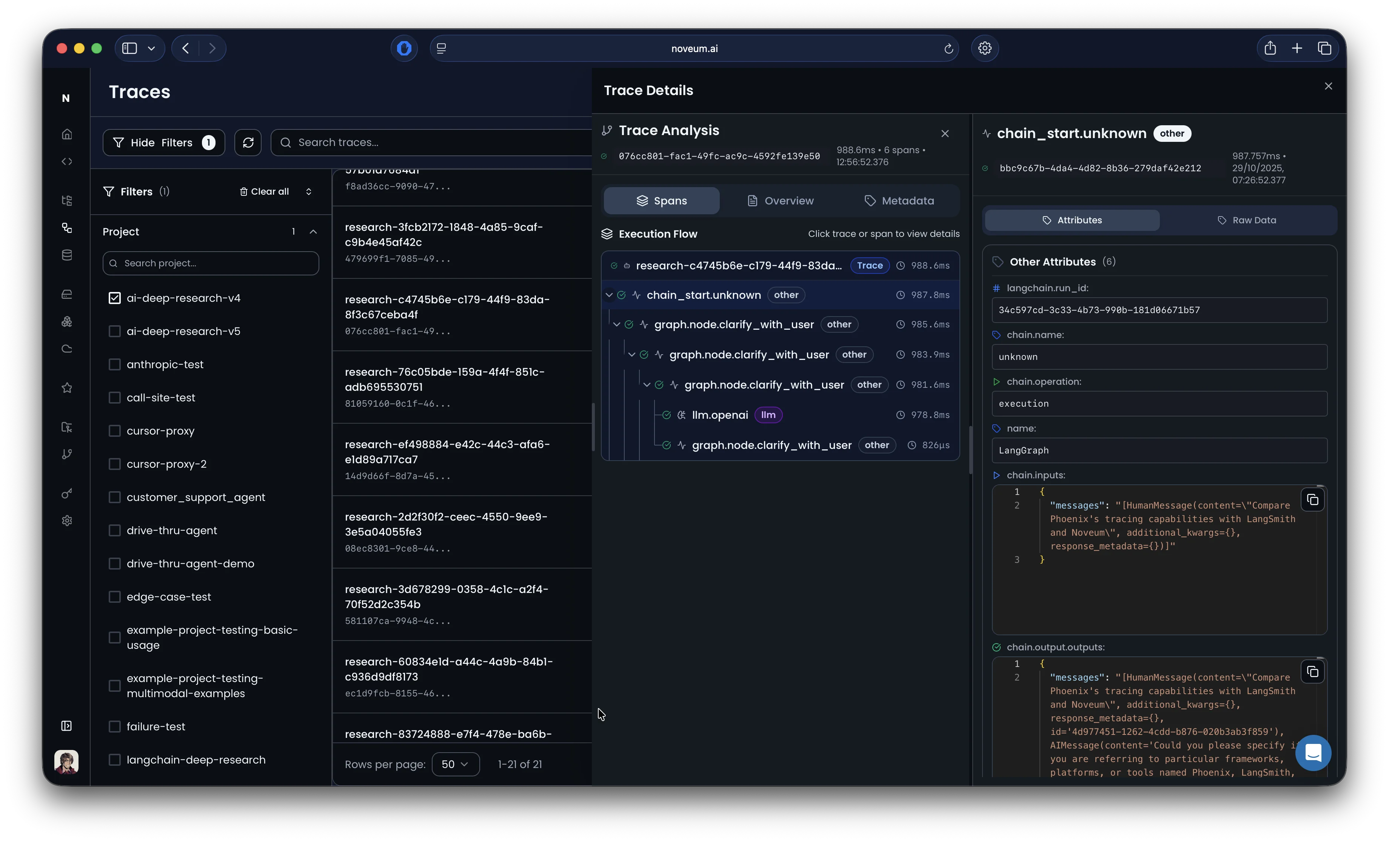Open browser share icon in toolbar
This screenshot has height=842, width=1389.
point(1269,48)
